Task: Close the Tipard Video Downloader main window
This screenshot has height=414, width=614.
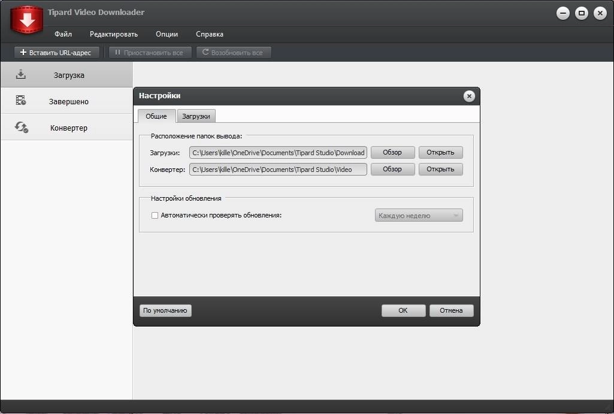Action: click(x=600, y=13)
